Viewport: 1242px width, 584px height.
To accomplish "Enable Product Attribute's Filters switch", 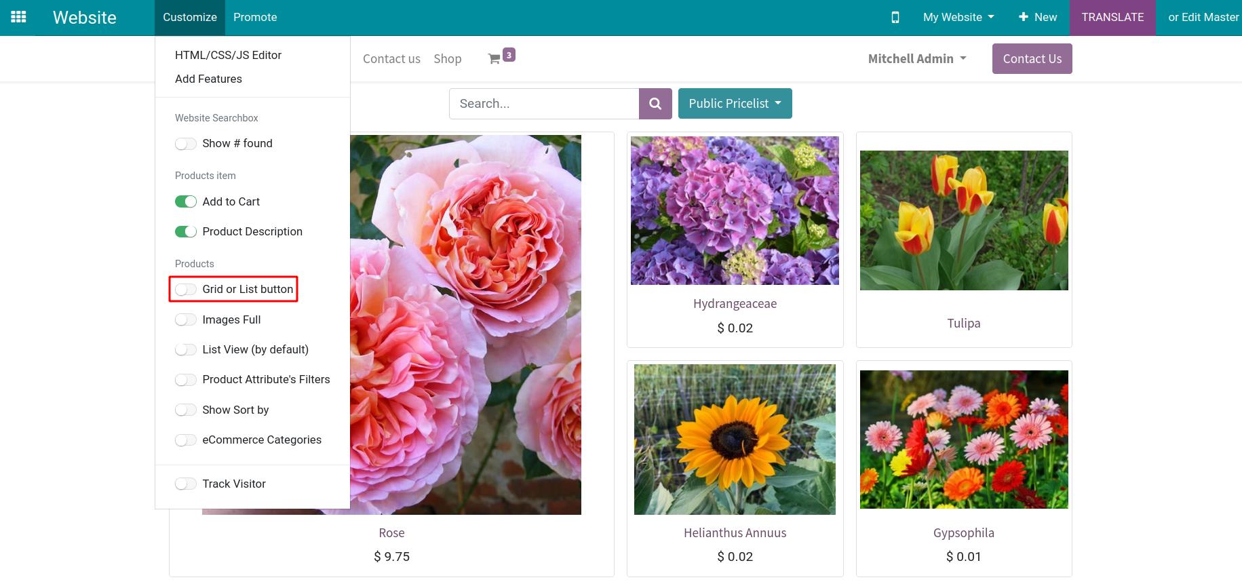I will click(186, 380).
